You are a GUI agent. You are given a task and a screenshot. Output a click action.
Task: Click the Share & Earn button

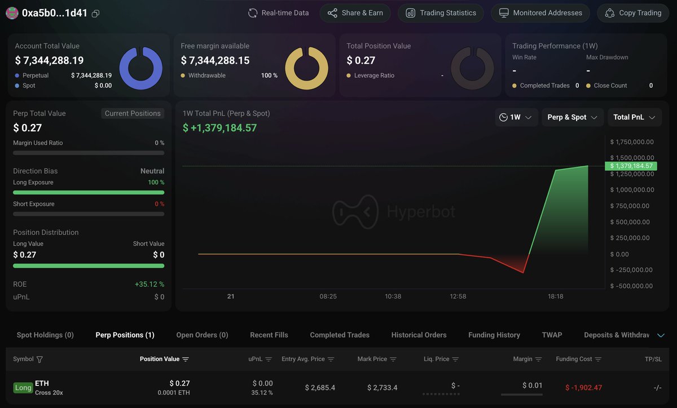click(x=355, y=13)
